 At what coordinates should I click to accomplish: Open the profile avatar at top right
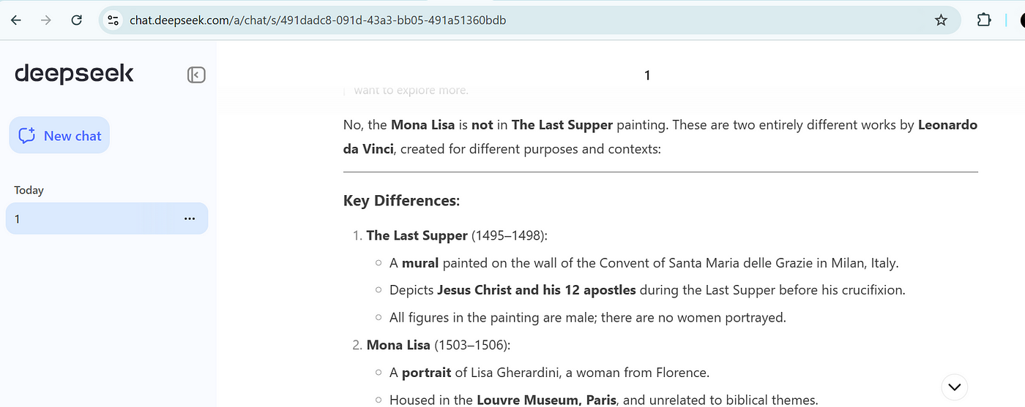pyautogui.click(x=1020, y=20)
